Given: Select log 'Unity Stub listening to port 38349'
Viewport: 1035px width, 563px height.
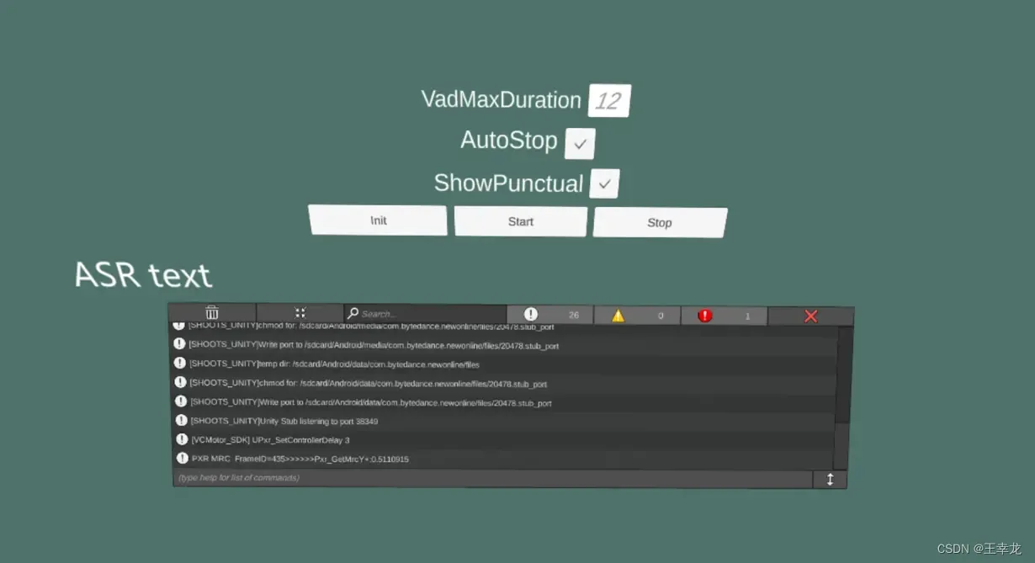Looking at the screenshot, I should [505, 421].
